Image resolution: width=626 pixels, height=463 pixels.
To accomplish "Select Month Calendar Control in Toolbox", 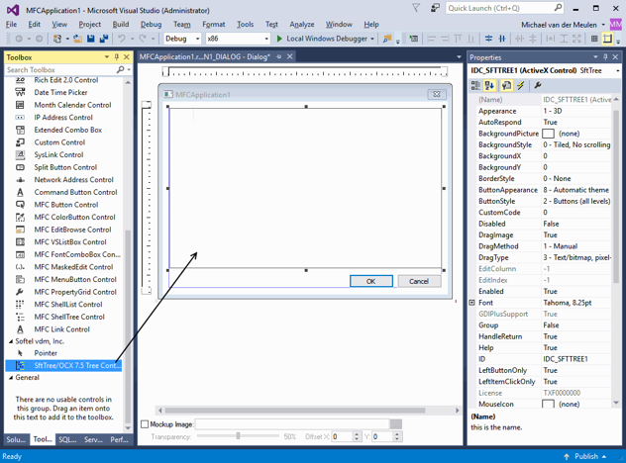I will [x=72, y=105].
